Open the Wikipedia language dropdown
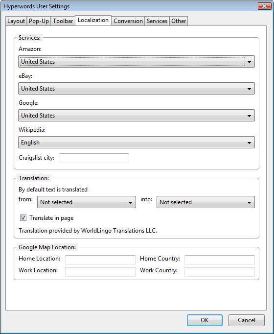 137,143
